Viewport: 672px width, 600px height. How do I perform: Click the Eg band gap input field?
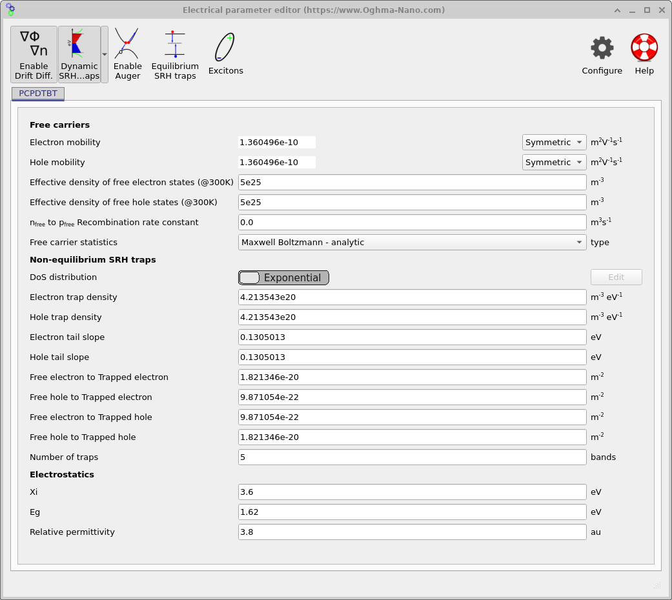(x=412, y=512)
